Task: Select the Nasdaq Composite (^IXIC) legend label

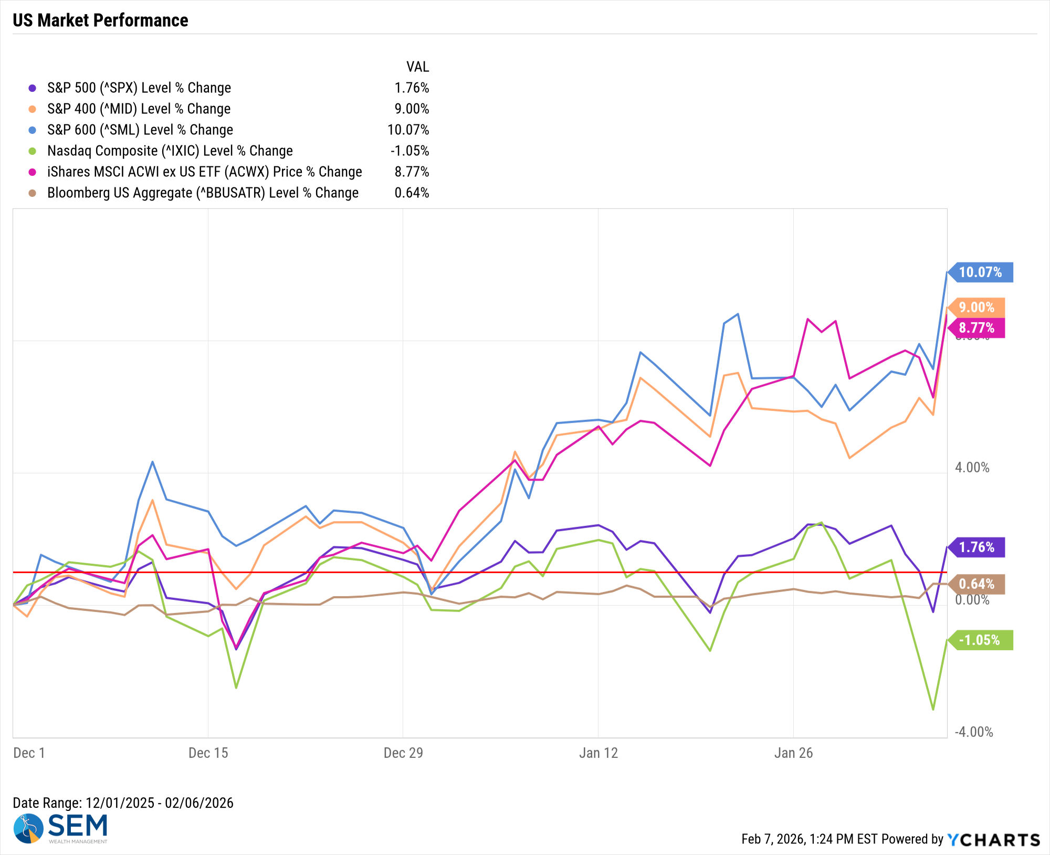Action: pos(170,151)
